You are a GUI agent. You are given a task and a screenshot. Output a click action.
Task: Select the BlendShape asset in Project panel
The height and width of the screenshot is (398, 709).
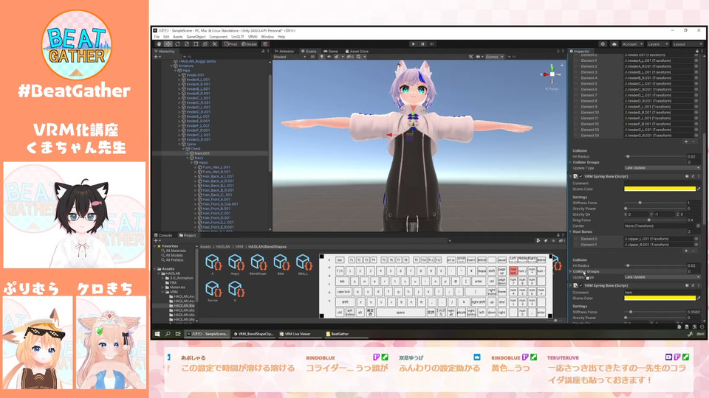258,265
